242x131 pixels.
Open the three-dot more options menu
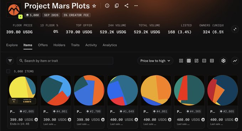[x=136, y=6]
